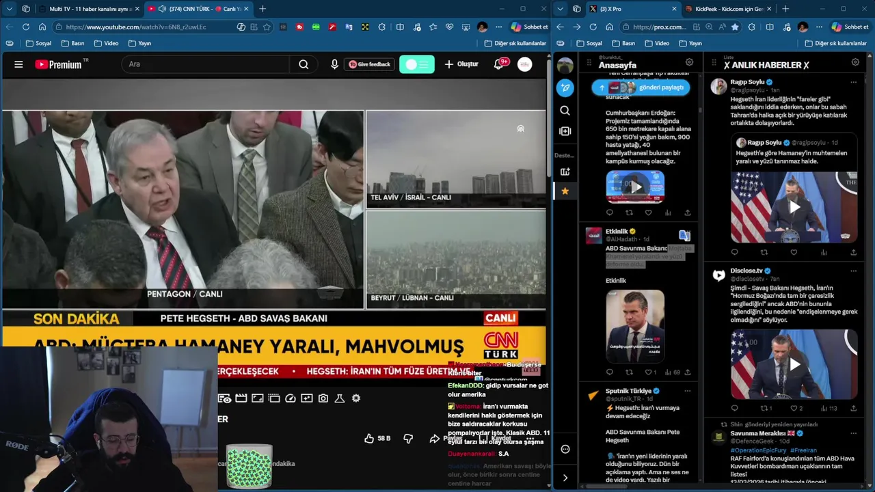
Task: Open the left browser's three-dot settings menu
Action: click(498, 27)
